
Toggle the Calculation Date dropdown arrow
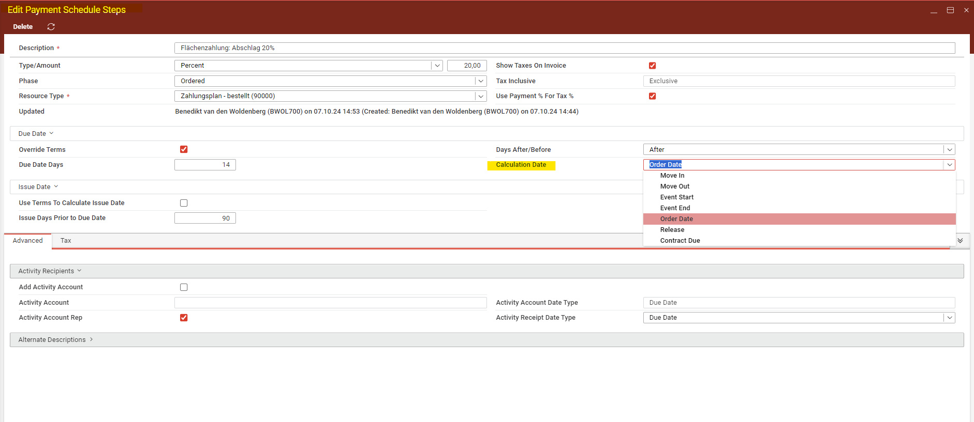tap(949, 165)
